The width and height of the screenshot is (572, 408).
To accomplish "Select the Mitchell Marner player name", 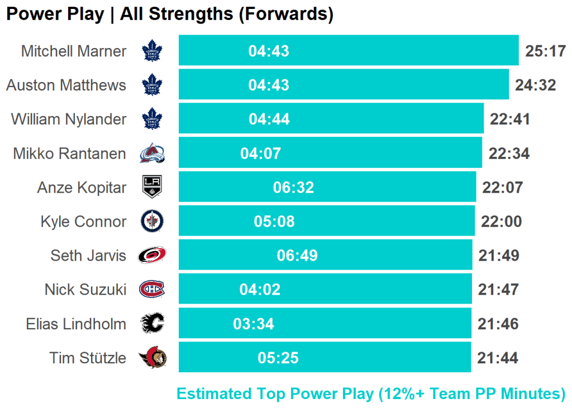I will (74, 51).
